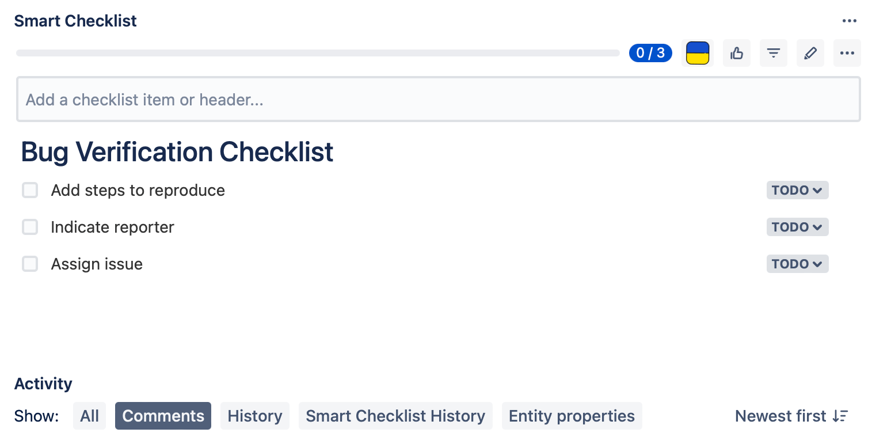Screen dimensions: 891x440
Task: Open the checklist filter icon
Action: point(774,54)
